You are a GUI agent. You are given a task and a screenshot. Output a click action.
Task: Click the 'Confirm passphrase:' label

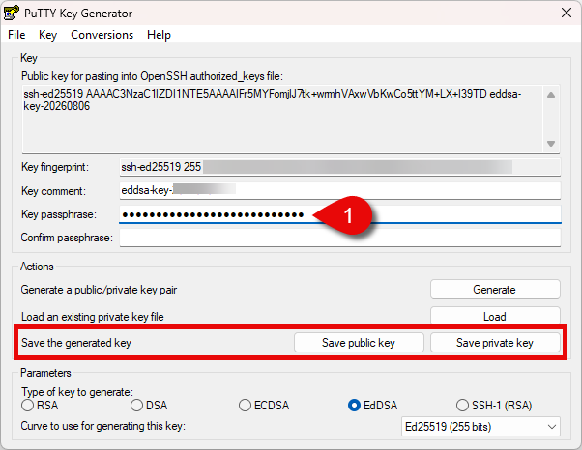(x=67, y=238)
